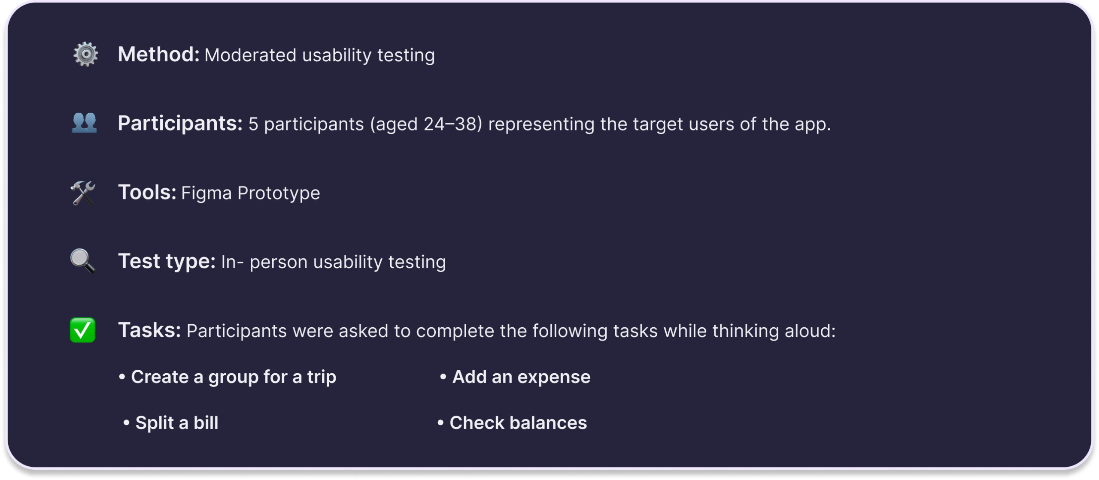
Task: Click the bold 'Tasks:' label
Action: [x=149, y=330]
